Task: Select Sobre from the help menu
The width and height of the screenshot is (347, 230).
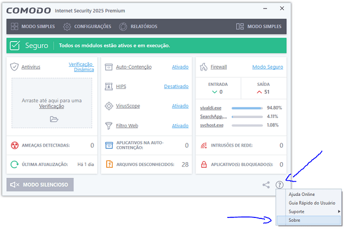Action: (x=295, y=220)
